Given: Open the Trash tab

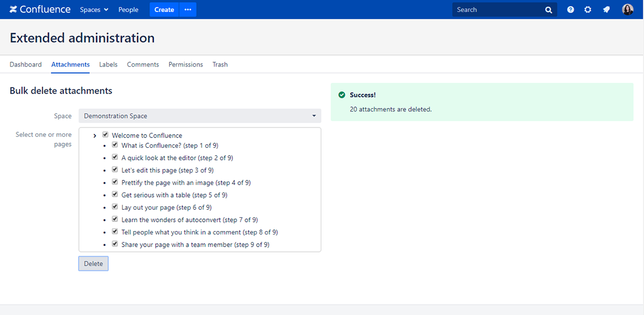Looking at the screenshot, I should [x=220, y=64].
